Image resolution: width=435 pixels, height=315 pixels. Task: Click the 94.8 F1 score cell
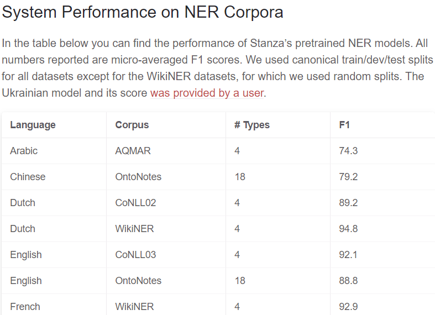click(x=348, y=229)
